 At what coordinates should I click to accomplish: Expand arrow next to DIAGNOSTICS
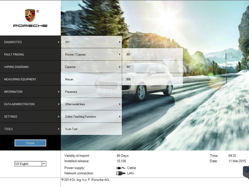point(59,42)
